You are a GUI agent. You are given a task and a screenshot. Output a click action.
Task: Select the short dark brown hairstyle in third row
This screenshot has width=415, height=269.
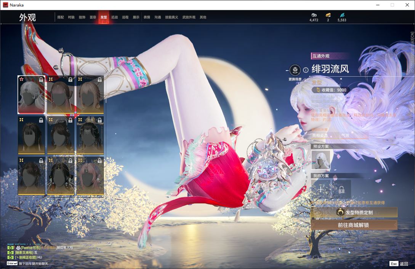pos(31,176)
